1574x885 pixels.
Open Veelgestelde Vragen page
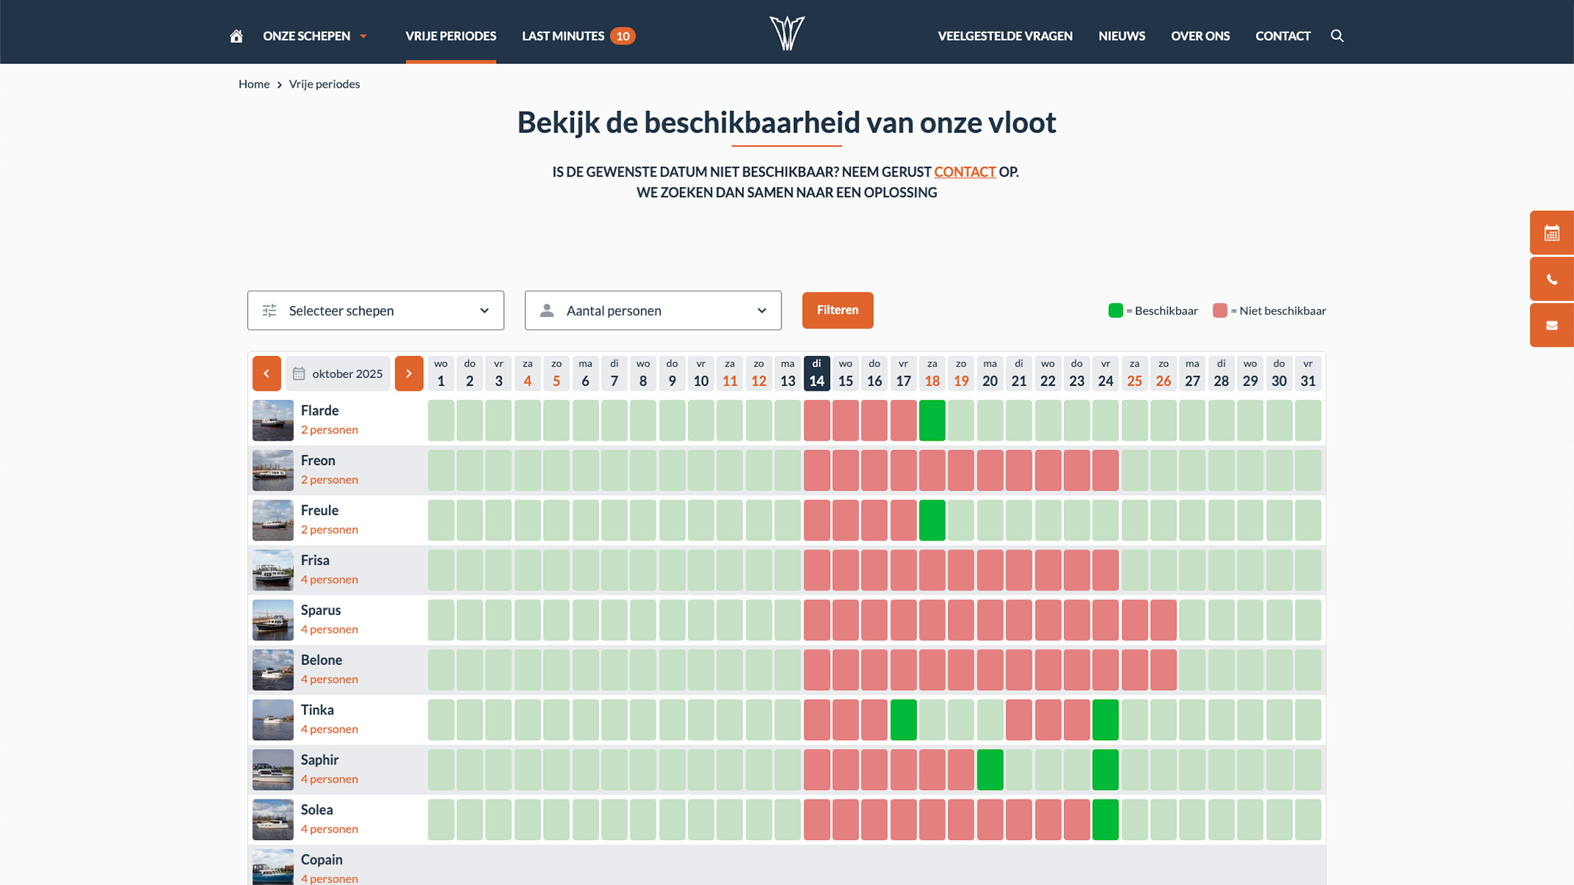click(1004, 36)
